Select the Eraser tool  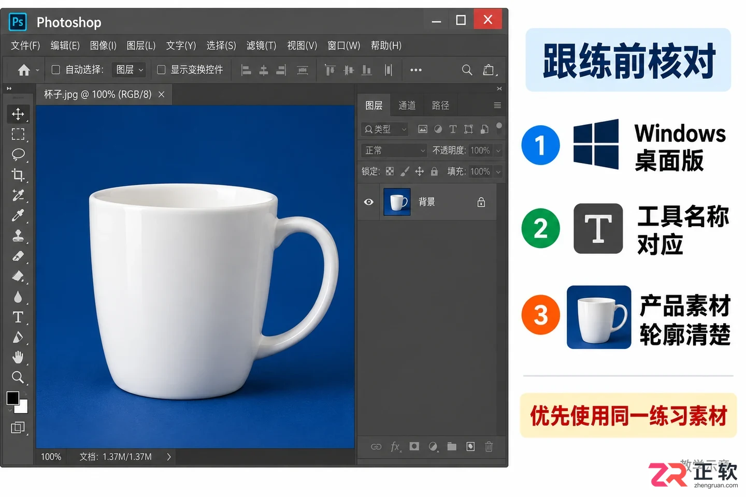tap(18, 256)
